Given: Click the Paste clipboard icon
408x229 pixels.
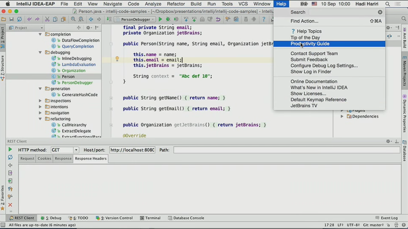Looking at the screenshot, I should (63, 19).
